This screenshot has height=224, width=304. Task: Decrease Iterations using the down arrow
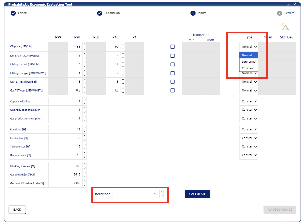coord(162,196)
